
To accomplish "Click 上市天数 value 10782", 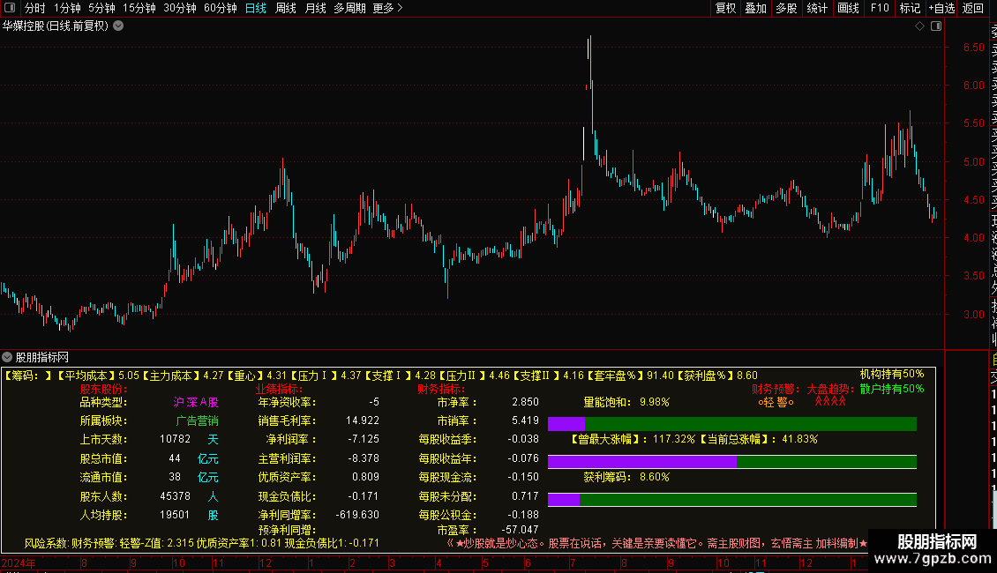I will tap(175, 440).
